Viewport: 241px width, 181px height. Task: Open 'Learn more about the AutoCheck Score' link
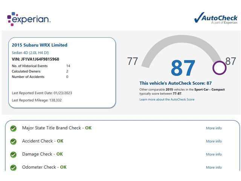click(167, 100)
